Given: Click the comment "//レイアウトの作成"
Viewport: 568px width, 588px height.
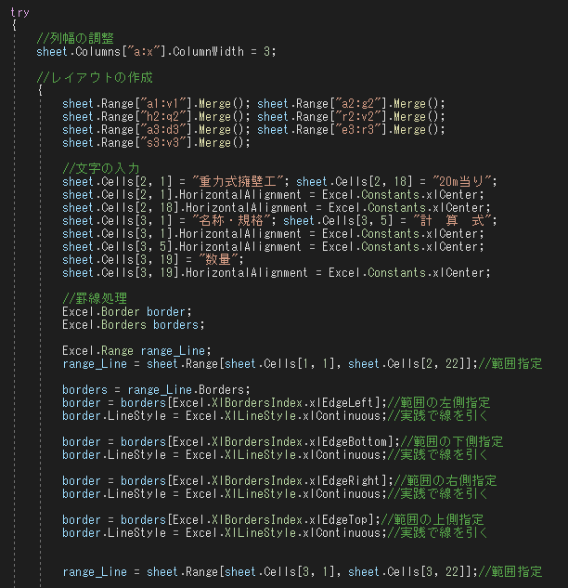Looking at the screenshot, I should point(95,77).
